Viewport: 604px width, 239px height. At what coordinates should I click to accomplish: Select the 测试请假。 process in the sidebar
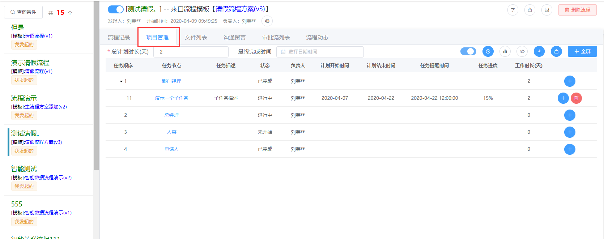(25, 133)
